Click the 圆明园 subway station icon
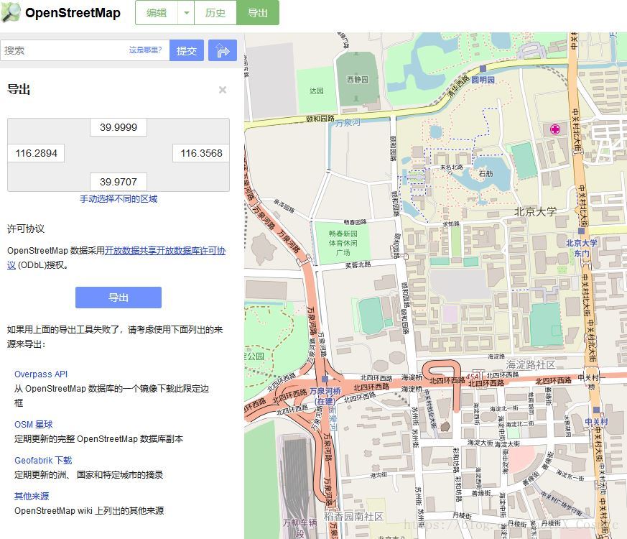Viewport: 627px width, 539px height. pyautogui.click(x=483, y=68)
